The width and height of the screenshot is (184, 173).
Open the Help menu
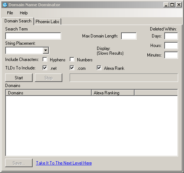coord(24,13)
